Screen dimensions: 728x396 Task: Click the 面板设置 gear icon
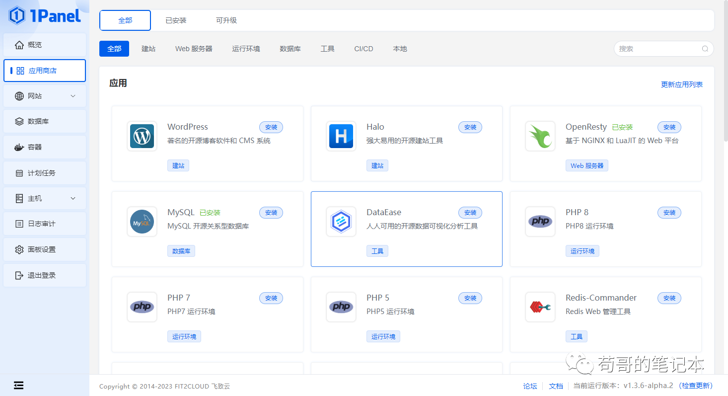coord(19,249)
